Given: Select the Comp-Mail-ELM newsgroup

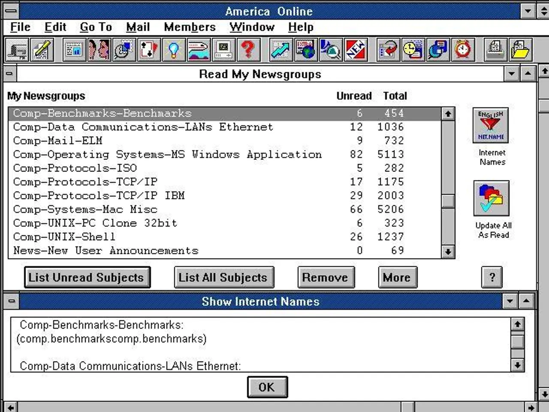Looking at the screenshot, I should point(224,141).
